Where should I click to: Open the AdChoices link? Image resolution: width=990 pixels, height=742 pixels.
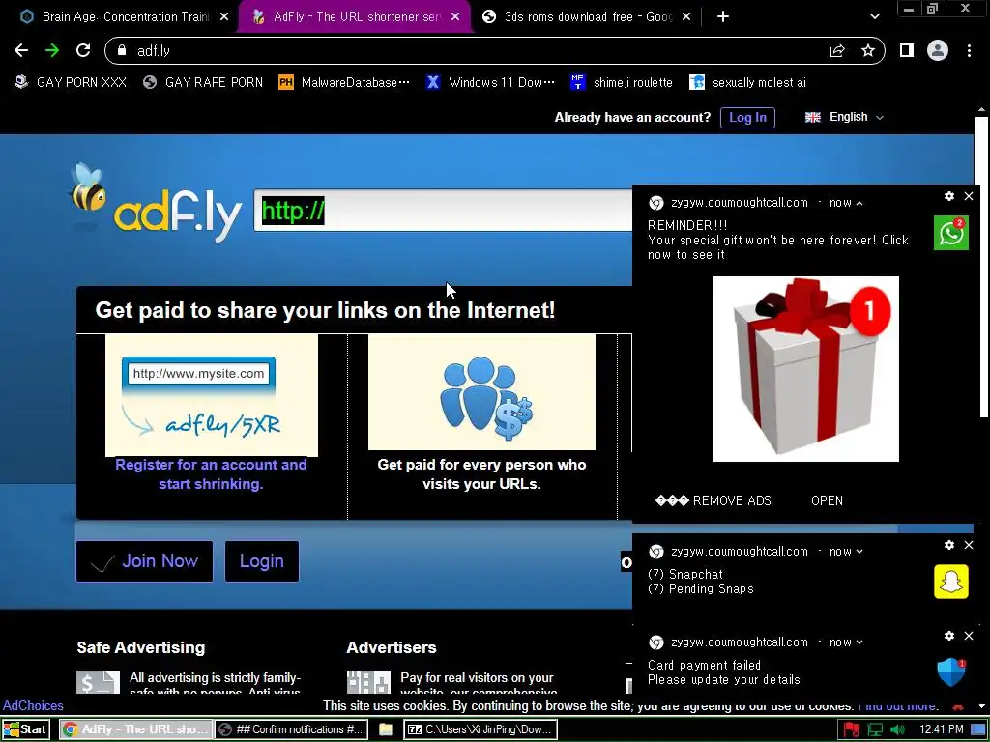[x=33, y=705]
